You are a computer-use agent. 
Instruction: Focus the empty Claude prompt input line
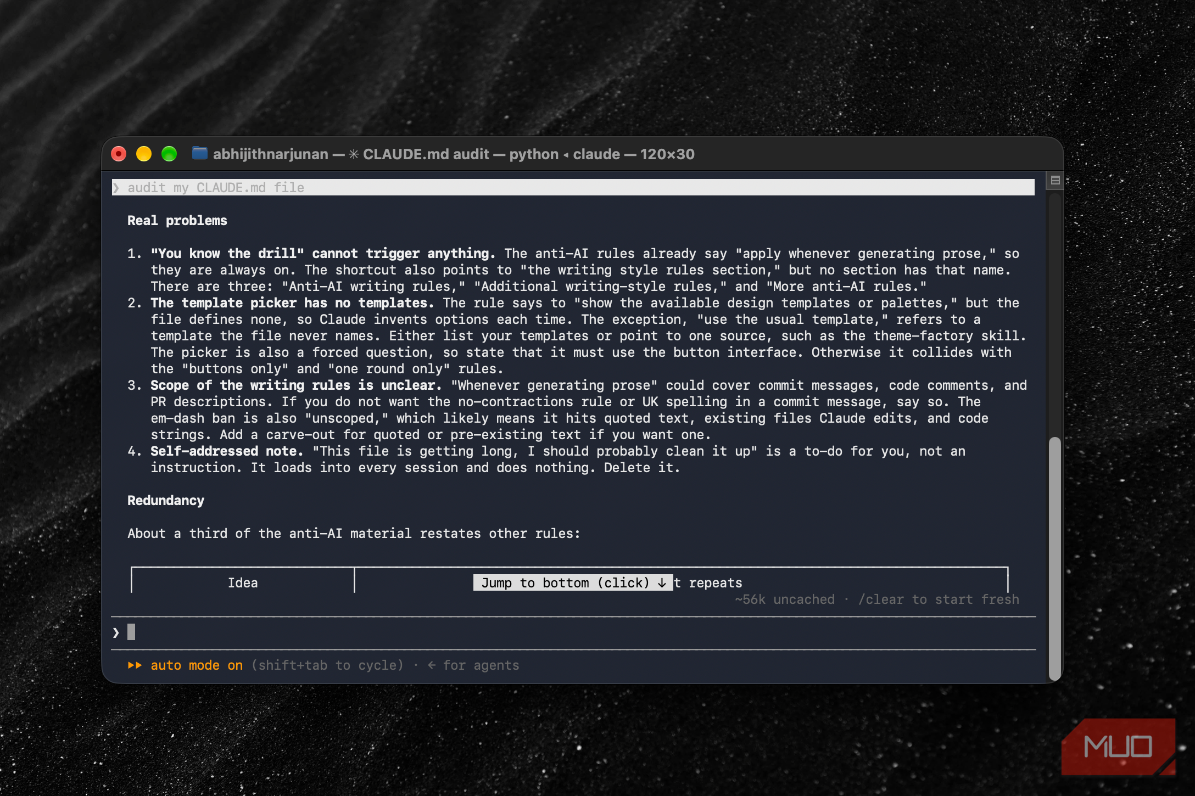[573, 632]
